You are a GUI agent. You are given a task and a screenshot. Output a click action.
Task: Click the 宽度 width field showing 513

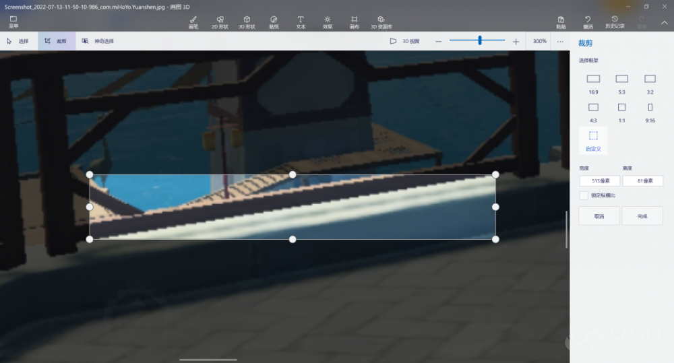pyautogui.click(x=600, y=181)
